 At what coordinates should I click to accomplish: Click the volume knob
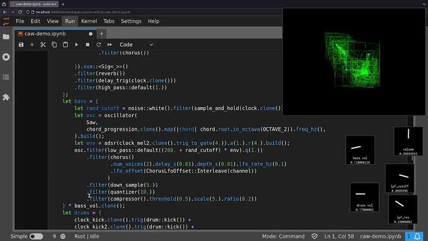(x=408, y=141)
